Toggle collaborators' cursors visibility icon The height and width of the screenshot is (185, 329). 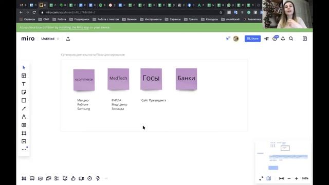point(228,39)
